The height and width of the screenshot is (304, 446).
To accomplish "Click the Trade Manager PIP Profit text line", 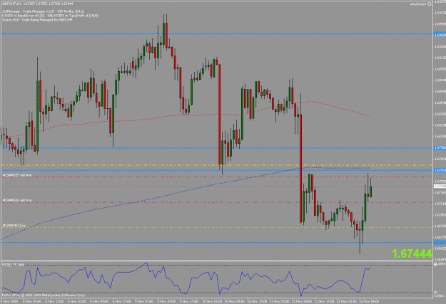I will click(x=43, y=11).
